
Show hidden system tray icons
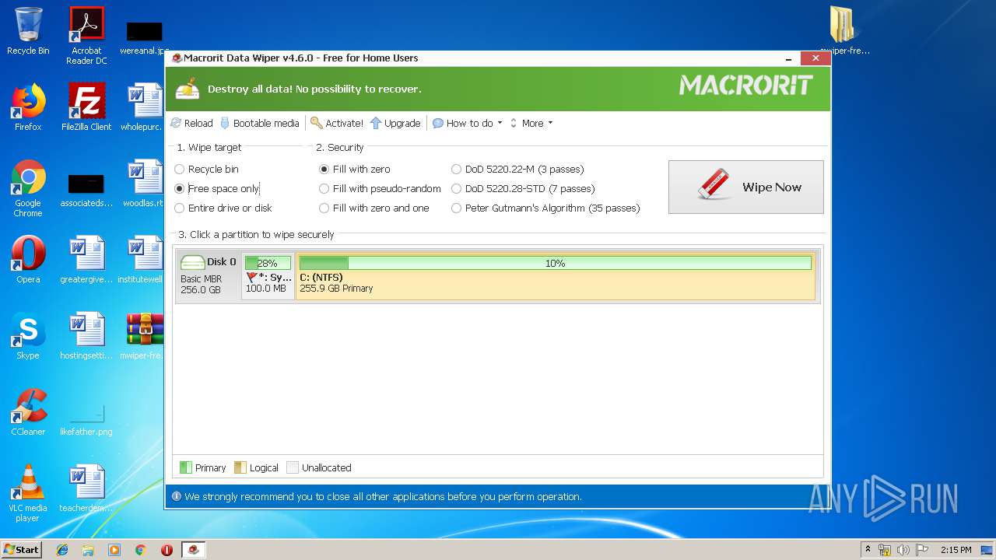tap(868, 550)
